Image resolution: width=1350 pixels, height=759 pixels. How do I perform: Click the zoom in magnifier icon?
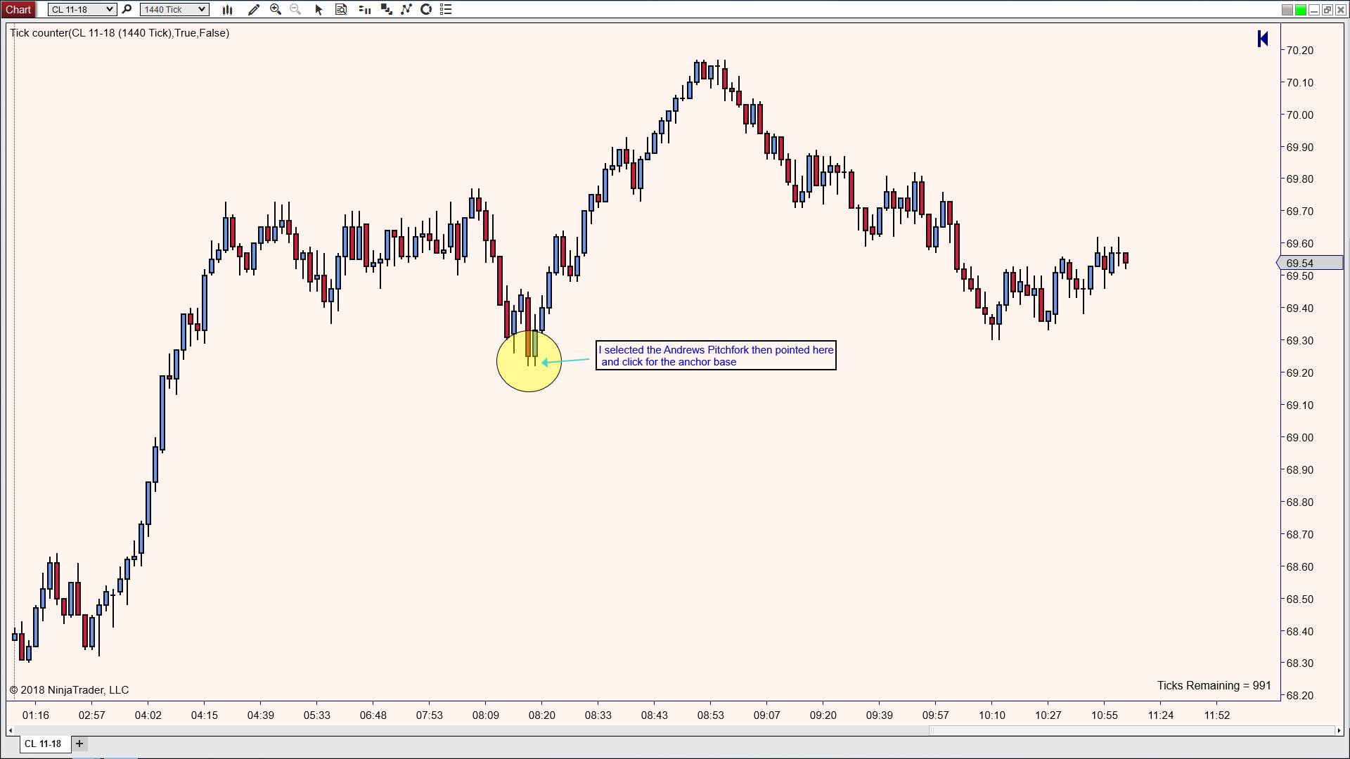[x=276, y=9]
